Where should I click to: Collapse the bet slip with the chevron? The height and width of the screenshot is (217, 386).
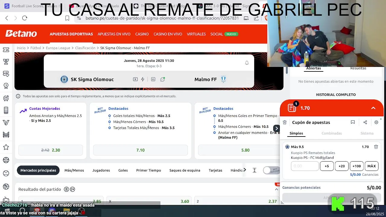(x=373, y=108)
